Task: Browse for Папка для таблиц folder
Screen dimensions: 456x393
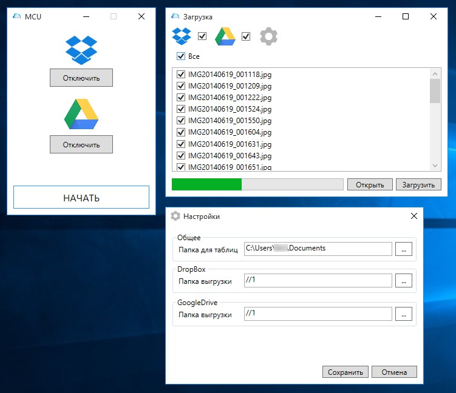Action: pos(404,249)
